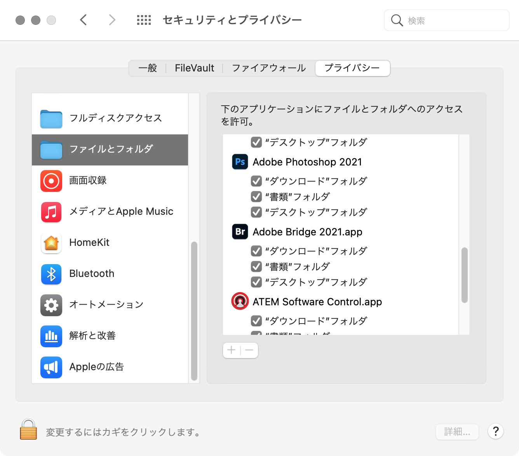This screenshot has width=519, height=456.
Task: Select the プライバシー tab
Action: [352, 68]
